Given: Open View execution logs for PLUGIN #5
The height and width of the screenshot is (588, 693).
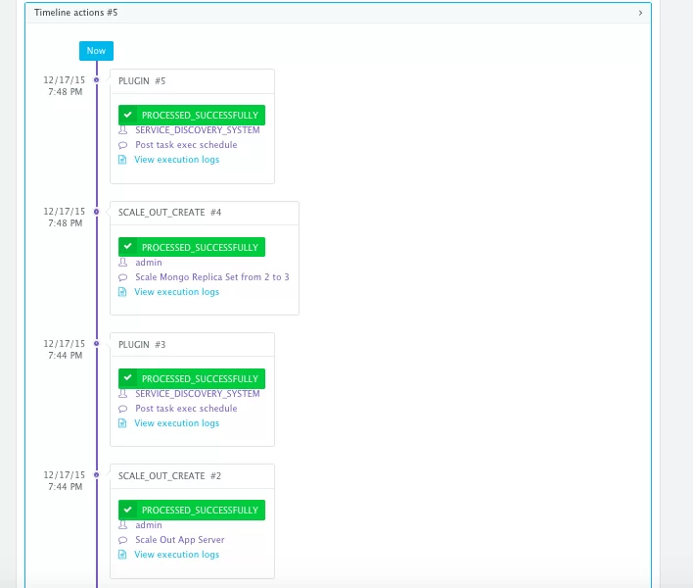Looking at the screenshot, I should pos(177,160).
